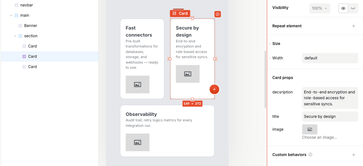Viewport: 363px width, 166px height.
Task: Click the red Card label tag on canvas
Action: [180, 13]
